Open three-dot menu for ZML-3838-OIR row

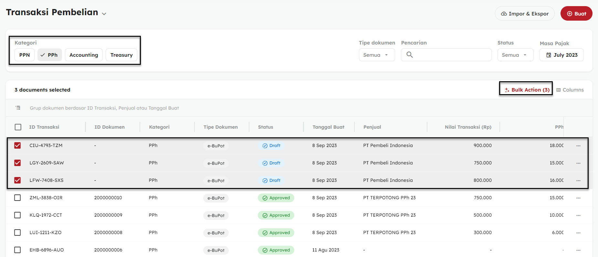(578, 198)
